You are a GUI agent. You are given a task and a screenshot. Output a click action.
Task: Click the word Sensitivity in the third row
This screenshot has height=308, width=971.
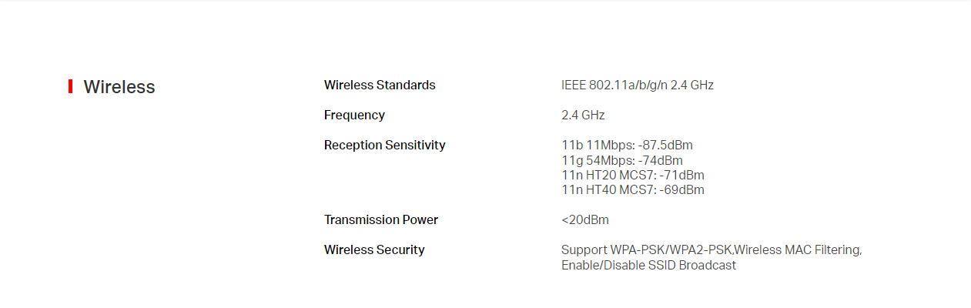tap(413, 145)
